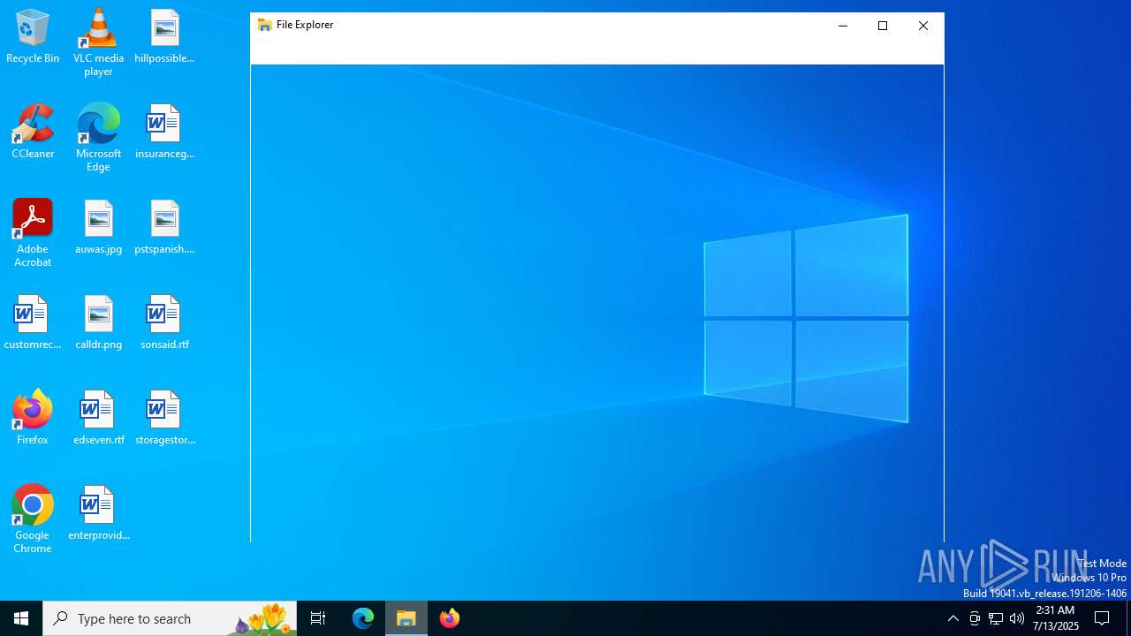The width and height of the screenshot is (1131, 636).
Task: Select the calldr.png image file
Action: click(x=98, y=323)
